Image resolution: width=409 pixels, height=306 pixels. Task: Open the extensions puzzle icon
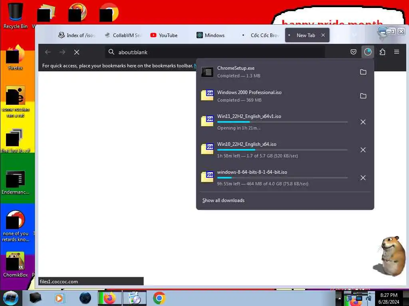click(382, 52)
